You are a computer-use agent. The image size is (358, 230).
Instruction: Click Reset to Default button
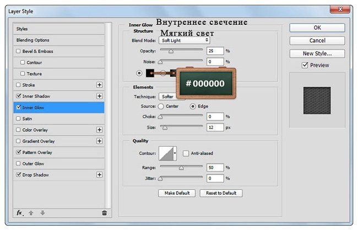(x=221, y=193)
